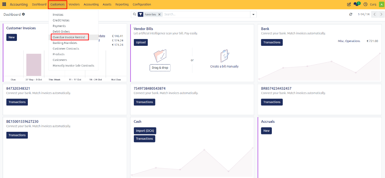The image size is (385, 178).
Task: Open the edit note icon in top bar
Action: (x=349, y=5)
